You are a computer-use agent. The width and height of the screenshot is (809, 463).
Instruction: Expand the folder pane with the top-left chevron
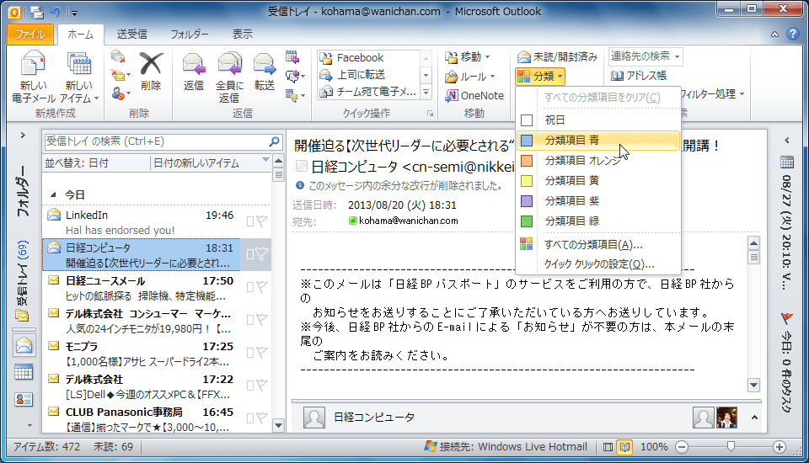point(23,135)
